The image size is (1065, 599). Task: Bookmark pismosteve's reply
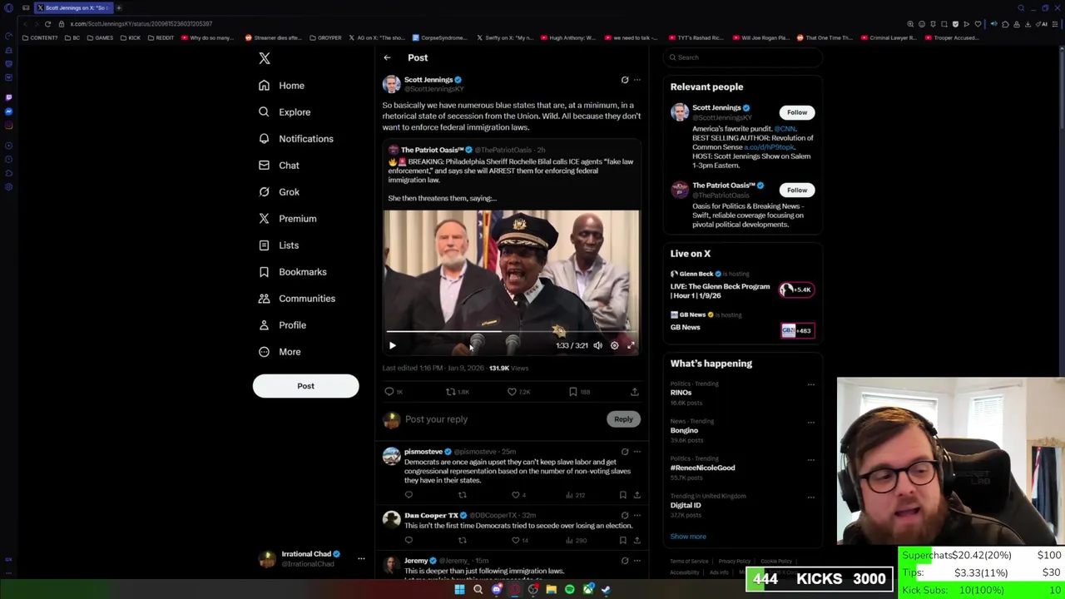tap(622, 495)
